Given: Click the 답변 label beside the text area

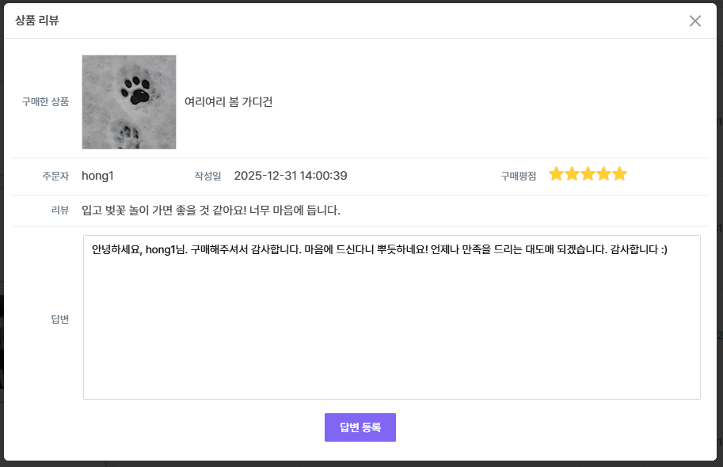Looking at the screenshot, I should tap(59, 319).
